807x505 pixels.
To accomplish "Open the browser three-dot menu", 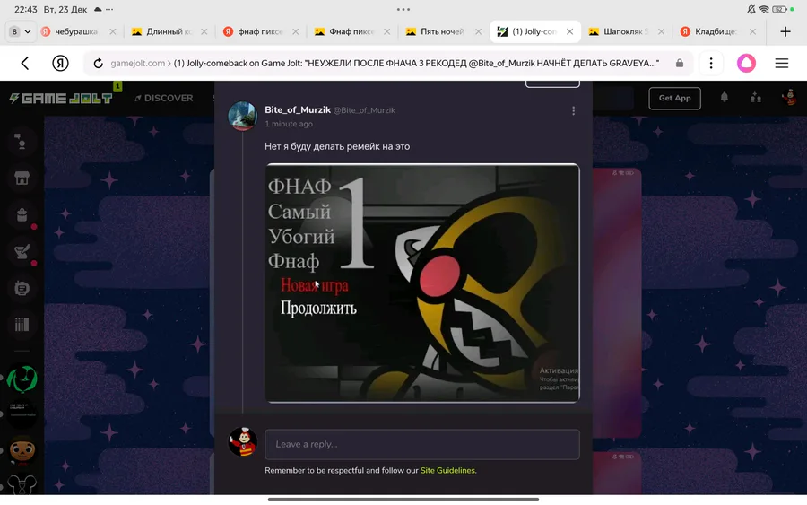I will (x=711, y=64).
